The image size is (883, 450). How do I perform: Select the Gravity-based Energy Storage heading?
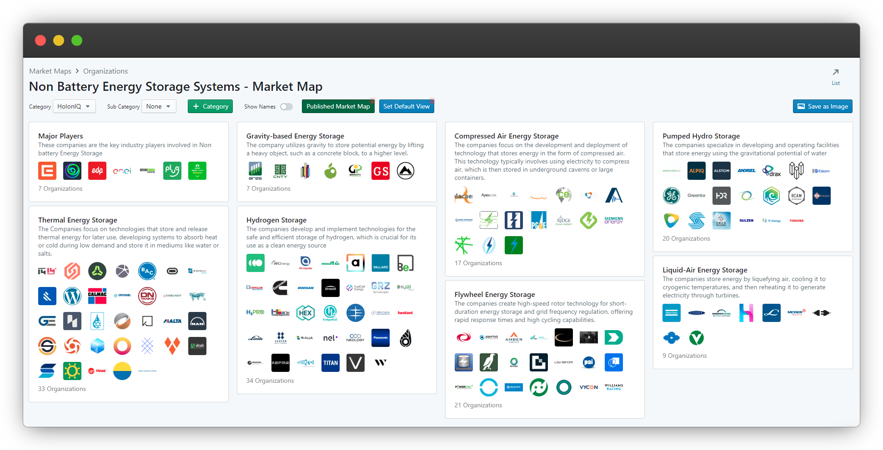click(x=295, y=136)
